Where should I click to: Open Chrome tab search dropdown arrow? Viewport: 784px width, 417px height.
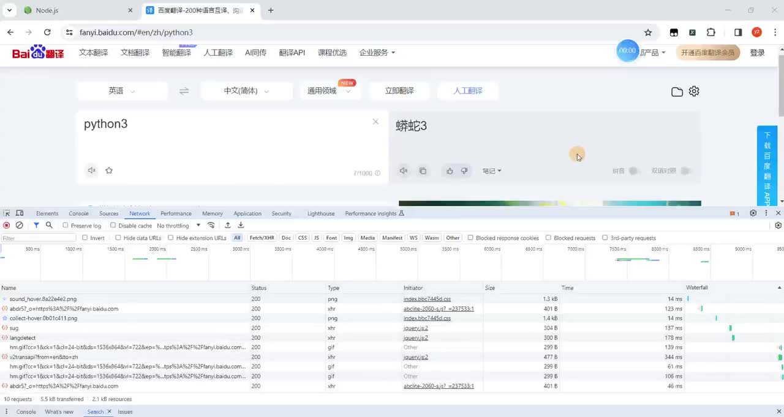[x=9, y=10]
